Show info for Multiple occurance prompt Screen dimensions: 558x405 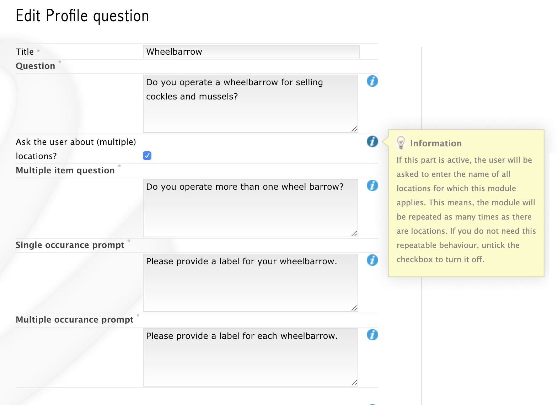tap(372, 335)
